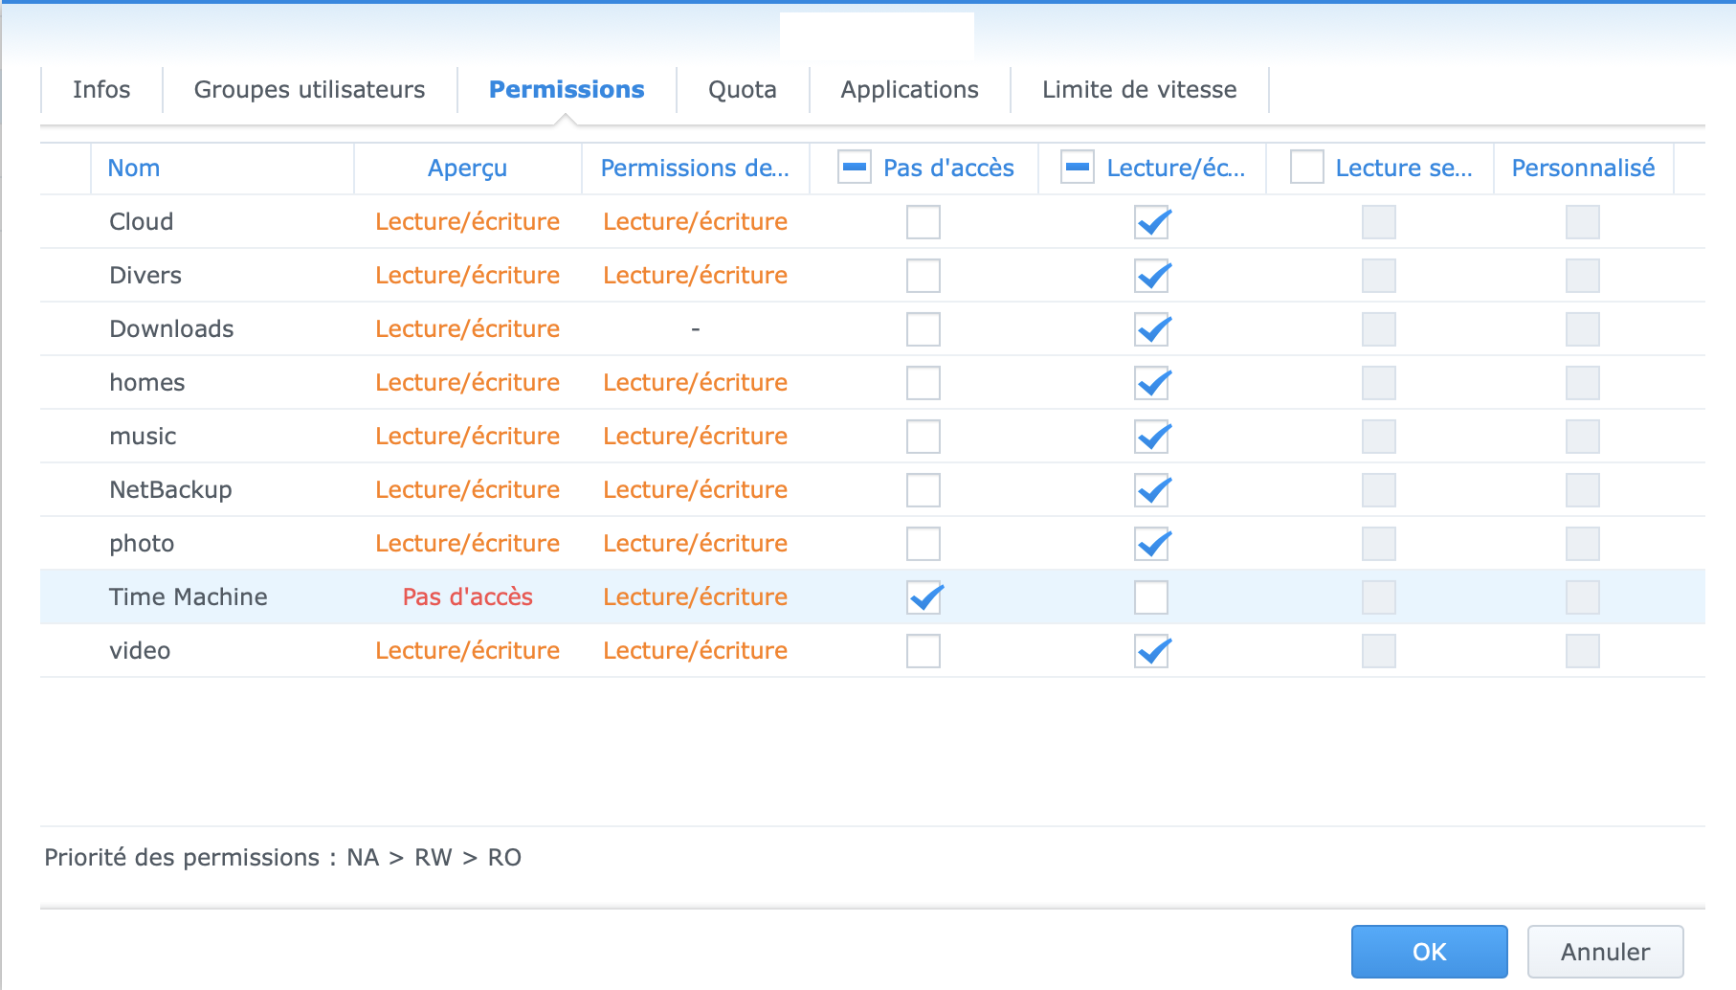Enable Lecture/écriture for Time Machine
This screenshot has height=990, width=1736.
click(x=1151, y=597)
